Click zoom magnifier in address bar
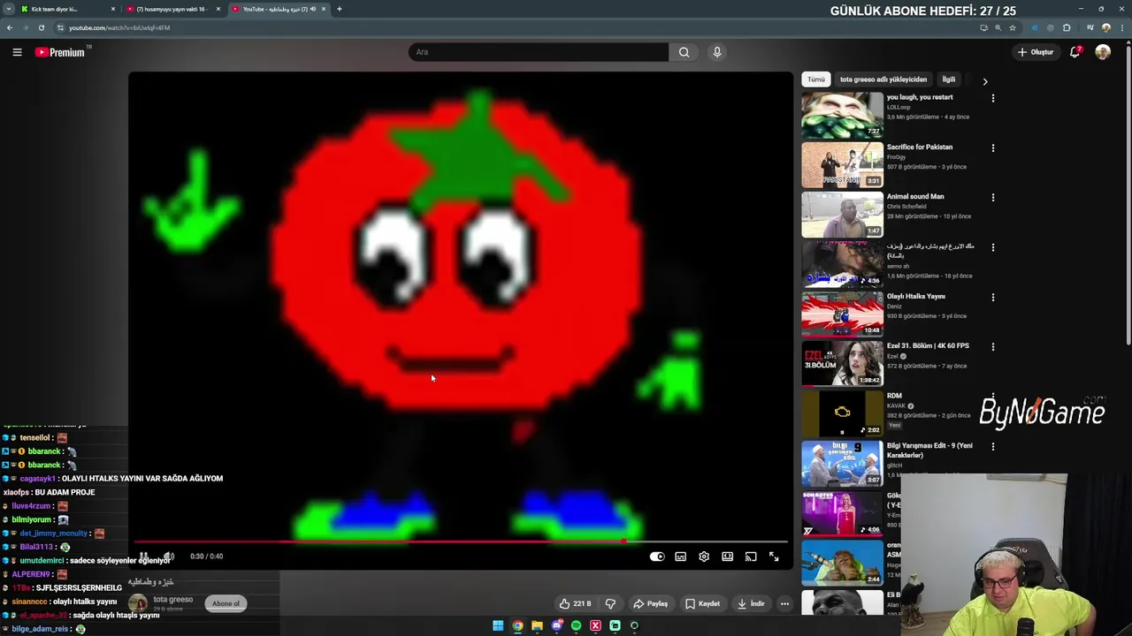1132x636 pixels. pos(998,27)
